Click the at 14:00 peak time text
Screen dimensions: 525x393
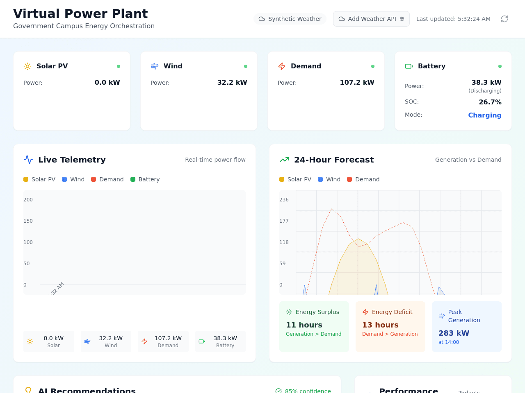click(x=449, y=342)
